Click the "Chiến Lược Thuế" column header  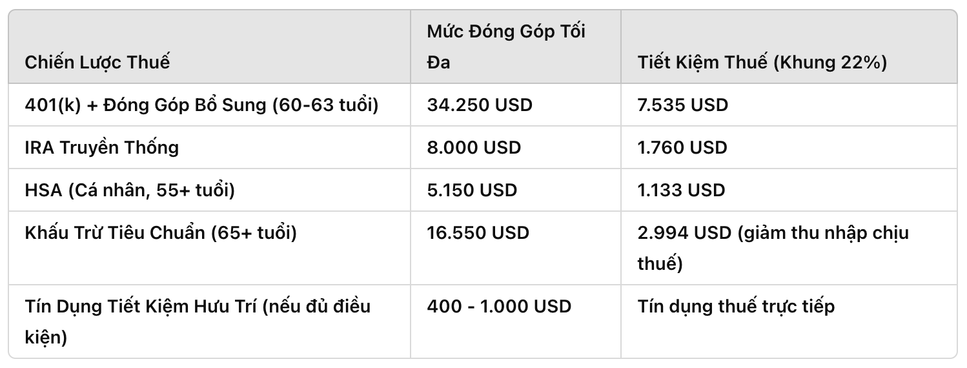coord(97,63)
